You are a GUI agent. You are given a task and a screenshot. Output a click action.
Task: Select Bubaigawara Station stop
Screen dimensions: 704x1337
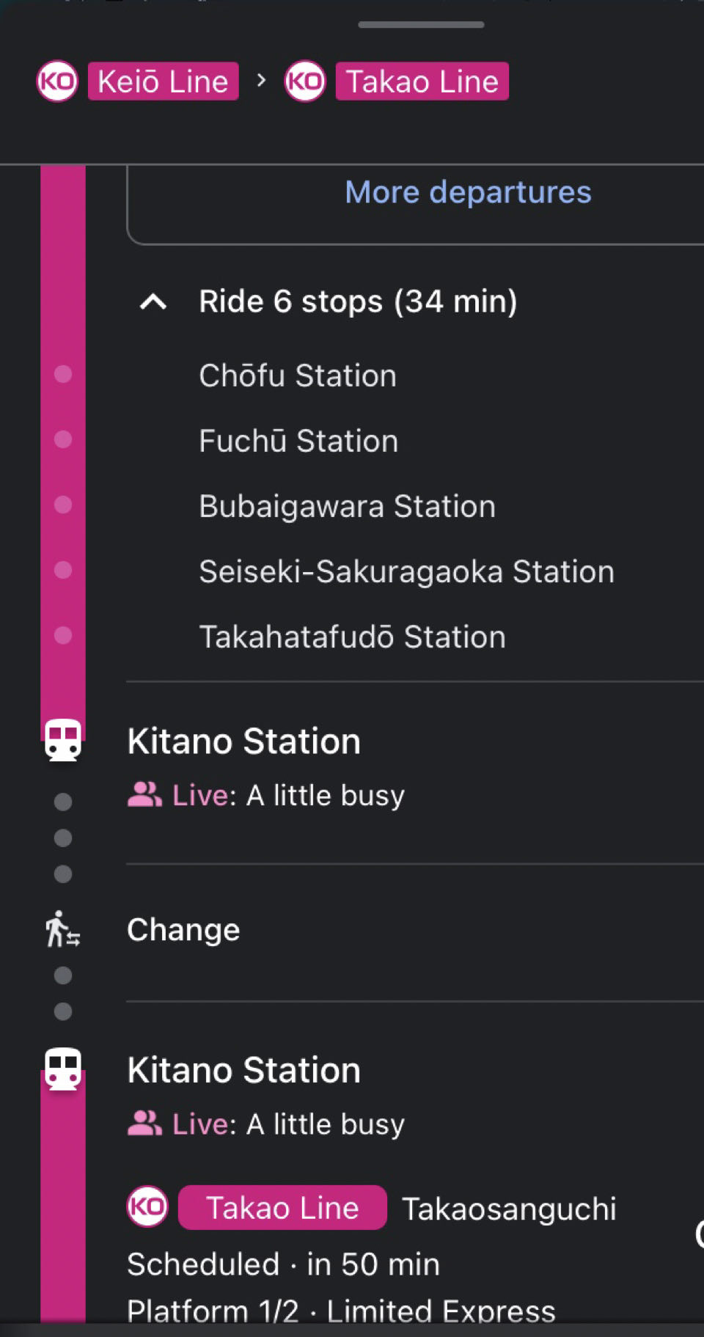(x=348, y=506)
